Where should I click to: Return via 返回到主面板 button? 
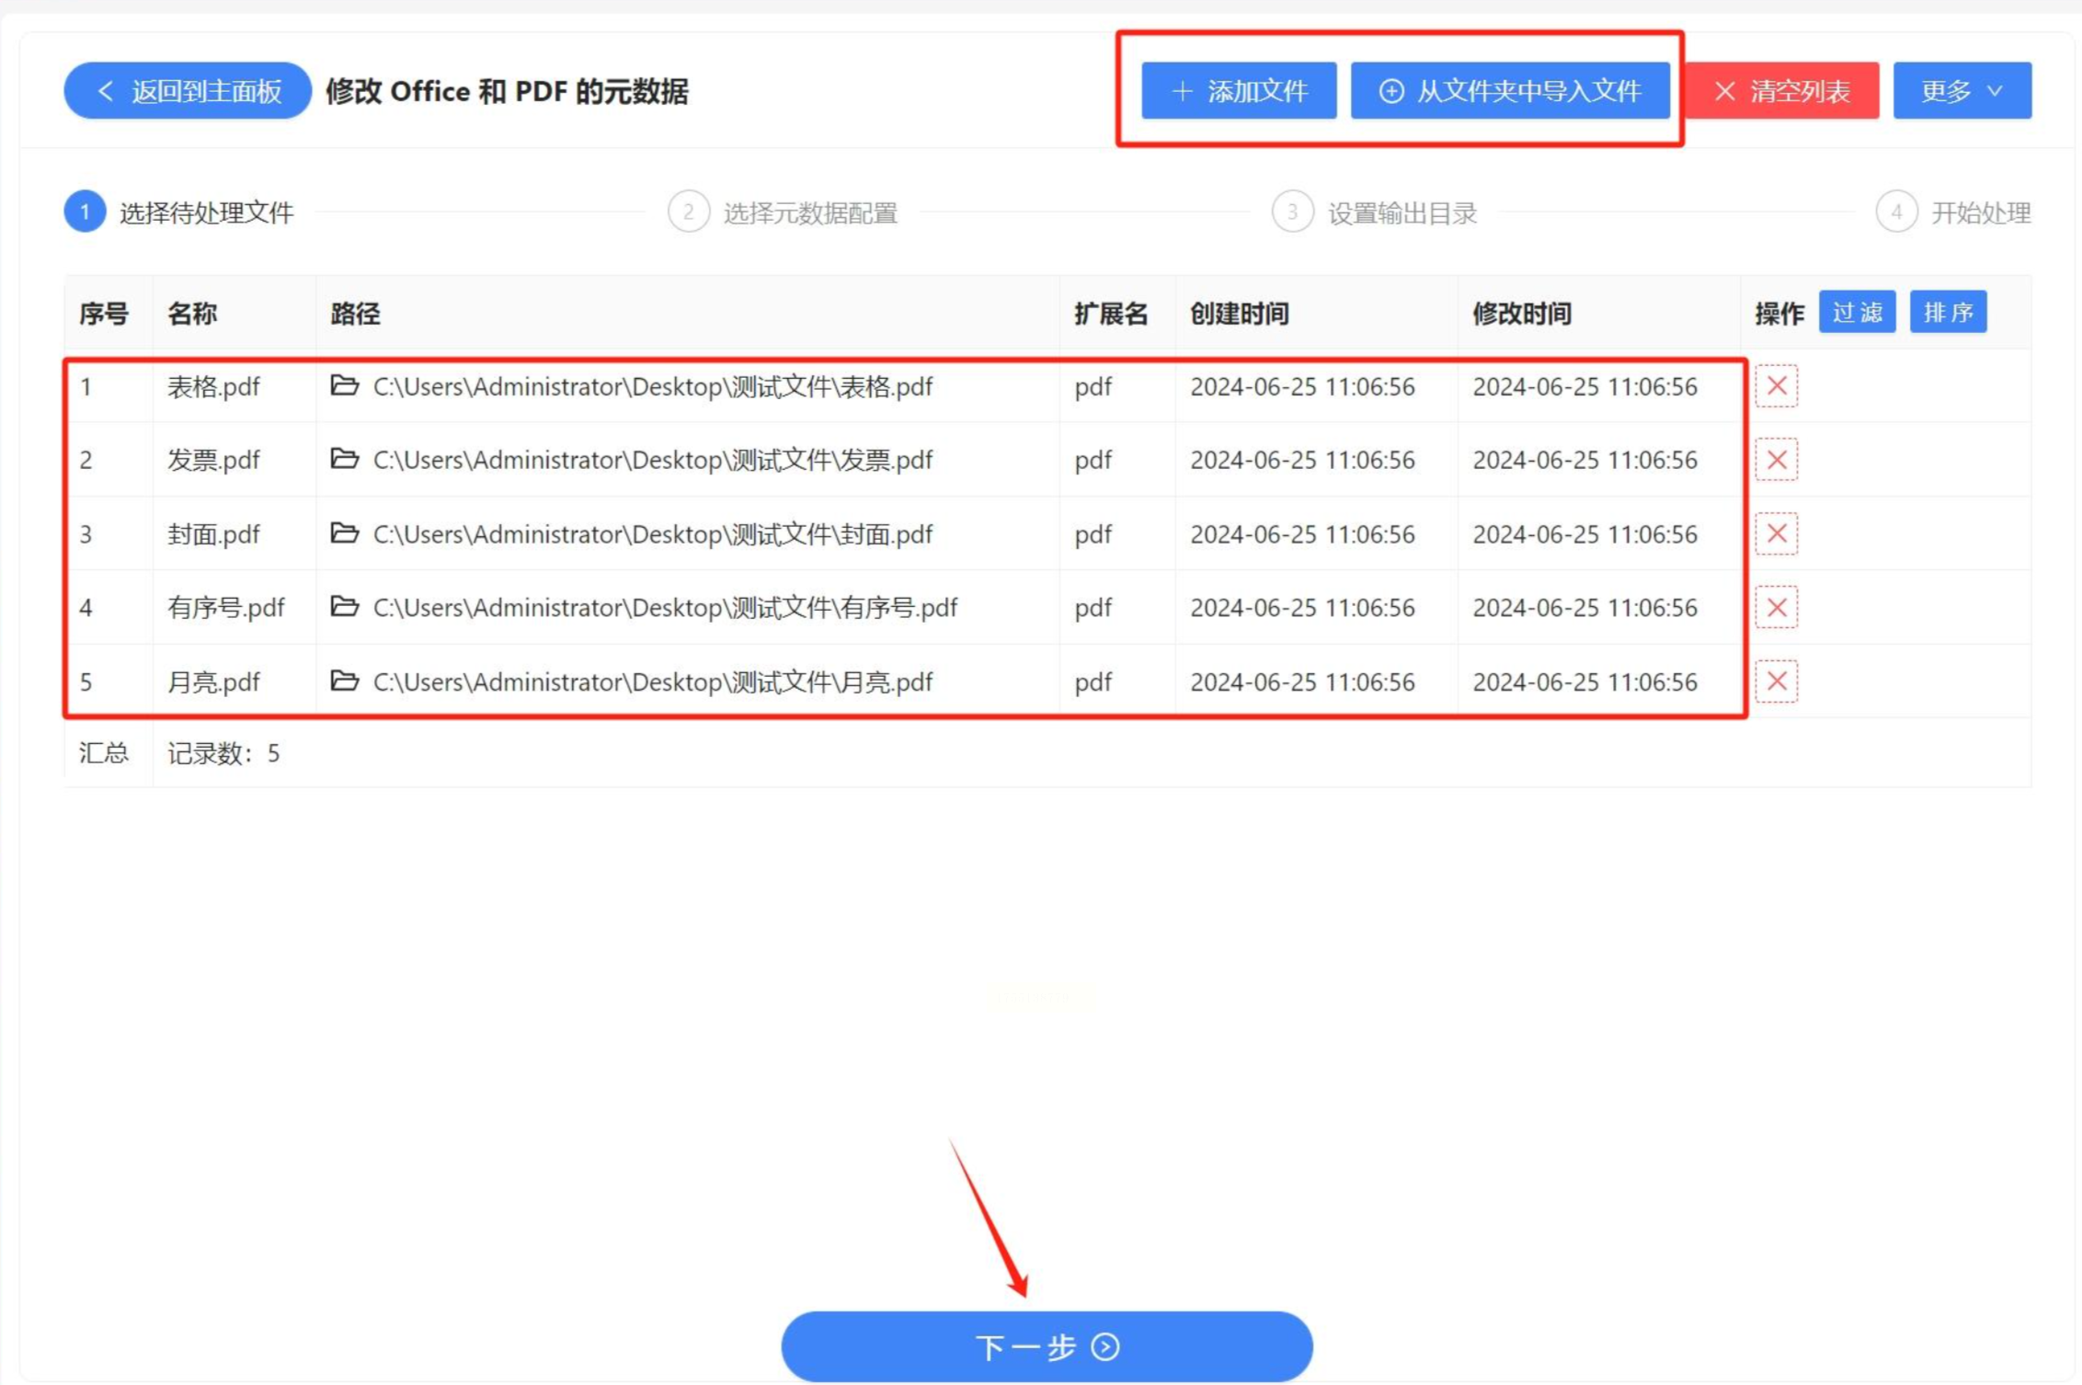click(189, 91)
